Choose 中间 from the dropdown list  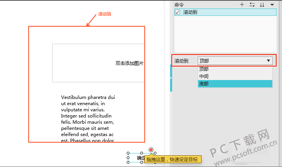[x=235, y=77]
